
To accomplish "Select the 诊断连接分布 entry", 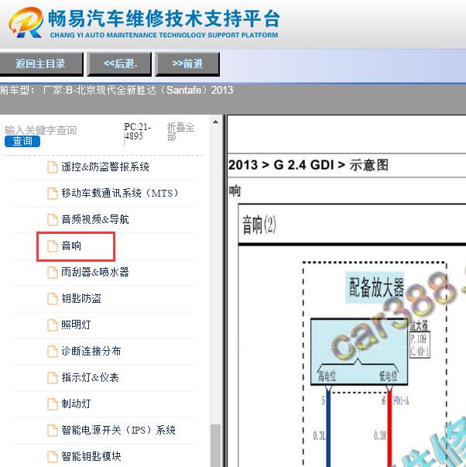I will (91, 351).
